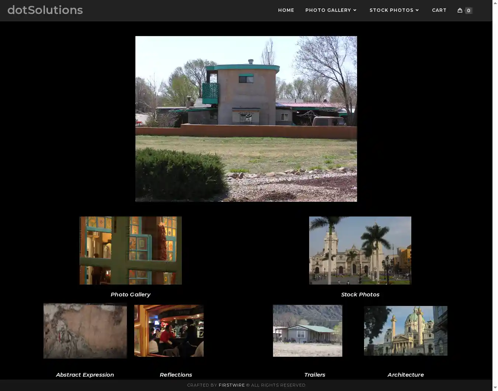
Task: Click the dotSolutions site logo
Action: [x=45, y=10]
